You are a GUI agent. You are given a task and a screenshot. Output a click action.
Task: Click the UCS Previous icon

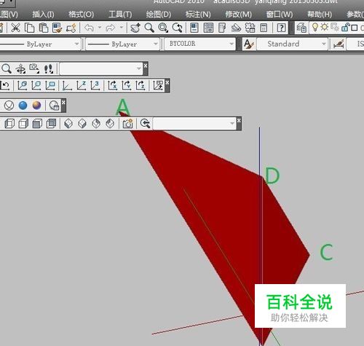tap(5, 85)
